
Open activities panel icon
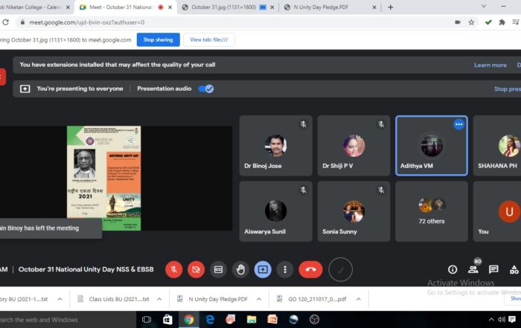coord(514,269)
